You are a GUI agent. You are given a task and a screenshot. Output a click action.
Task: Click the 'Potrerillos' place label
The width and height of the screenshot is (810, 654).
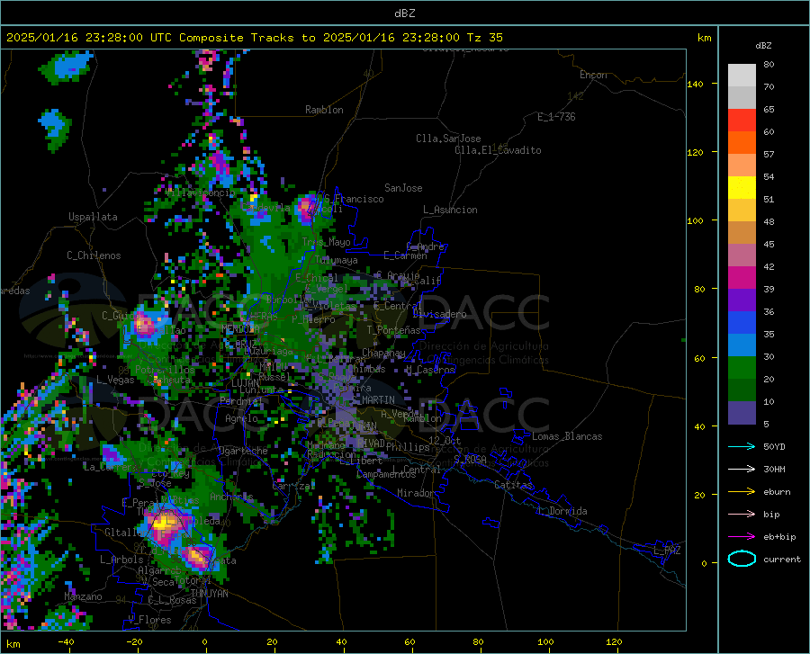pos(165,370)
